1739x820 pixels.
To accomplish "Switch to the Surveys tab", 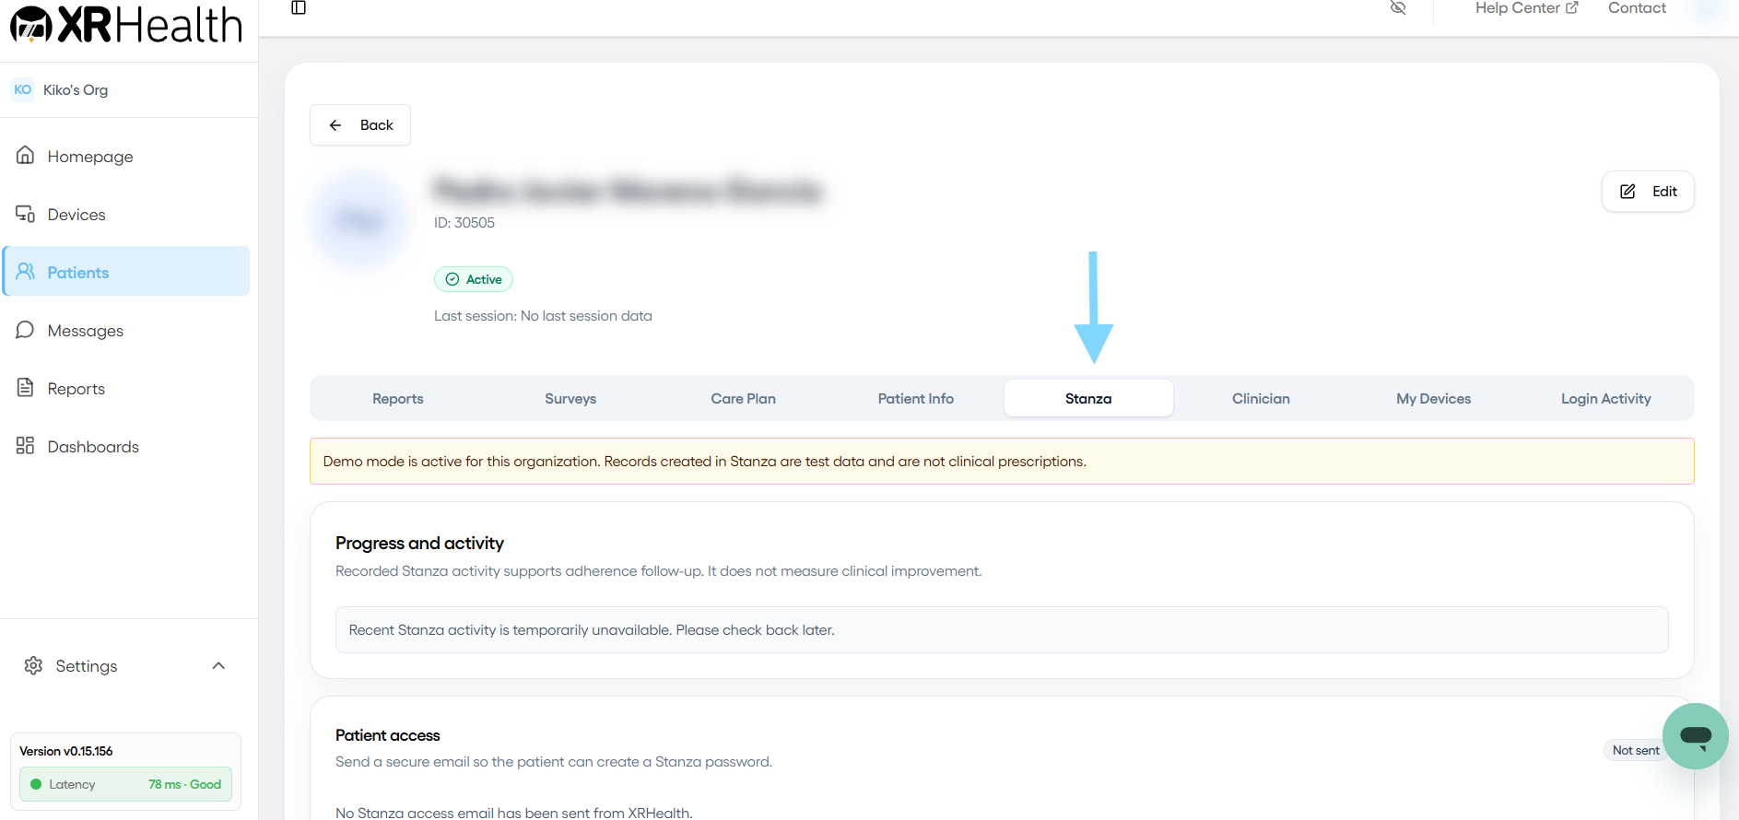I will click(x=570, y=399).
